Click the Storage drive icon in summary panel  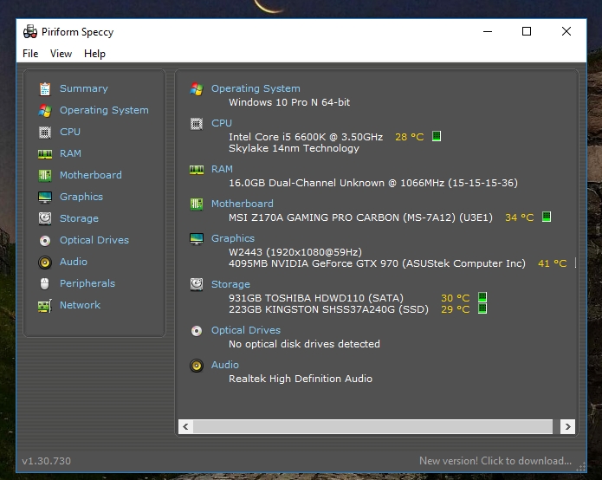(x=197, y=284)
